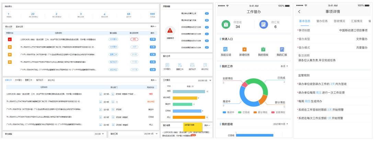Click 更多>> link in 督办信息 panel

tap(207, 125)
